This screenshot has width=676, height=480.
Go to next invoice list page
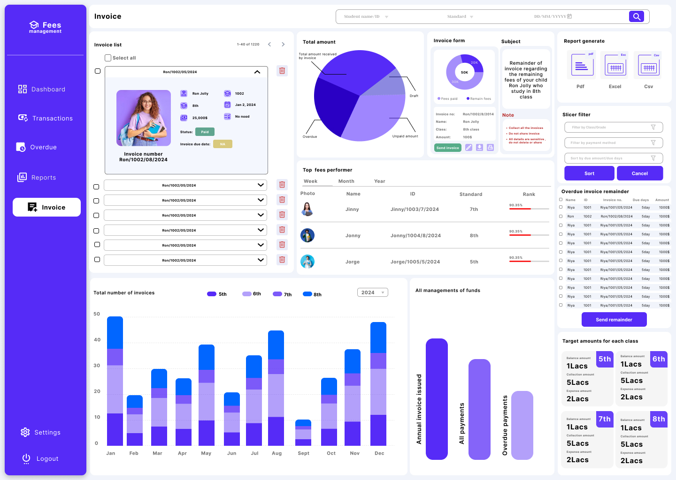click(x=283, y=45)
